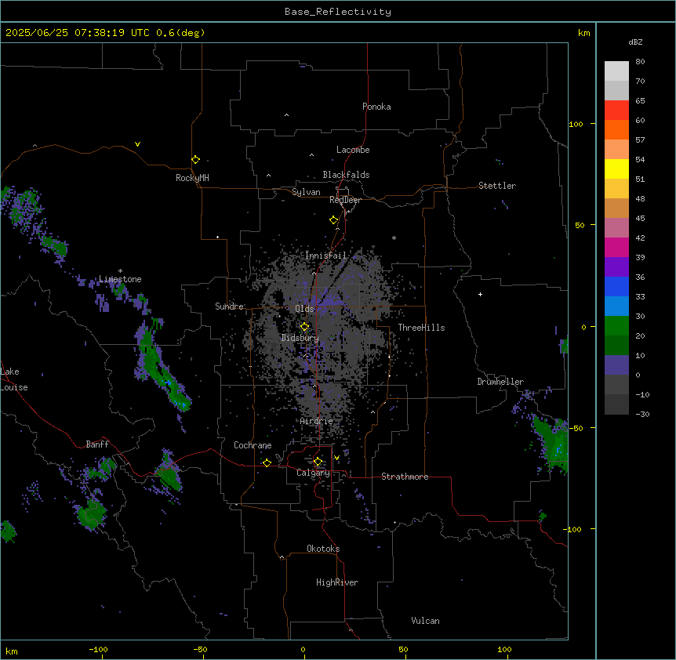Select the slate purple 10-0 dBZ swatch

[x=616, y=365]
